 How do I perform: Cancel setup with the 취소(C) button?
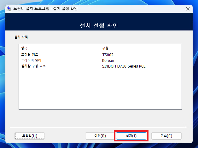point(166,136)
